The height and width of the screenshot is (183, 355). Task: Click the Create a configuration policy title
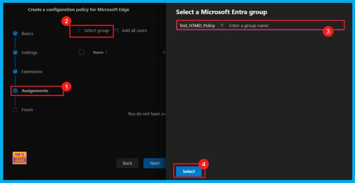(78, 10)
